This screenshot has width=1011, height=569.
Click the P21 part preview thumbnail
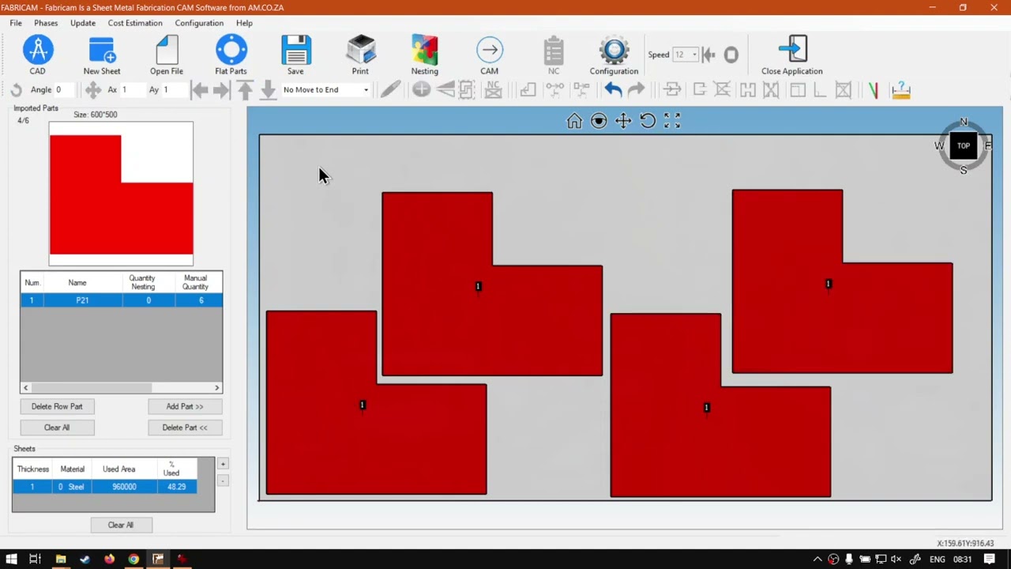point(121,194)
